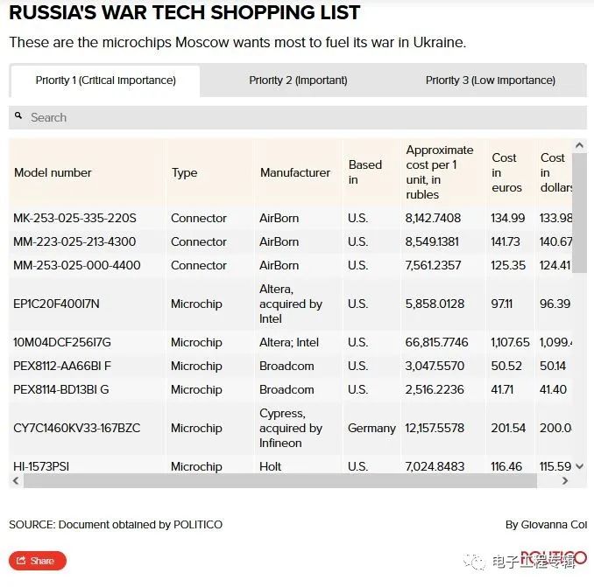Click the horizontal scrollbar thumb
The width and height of the screenshot is (594, 587).
[280, 481]
